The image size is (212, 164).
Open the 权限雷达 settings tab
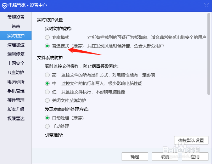click(16, 118)
